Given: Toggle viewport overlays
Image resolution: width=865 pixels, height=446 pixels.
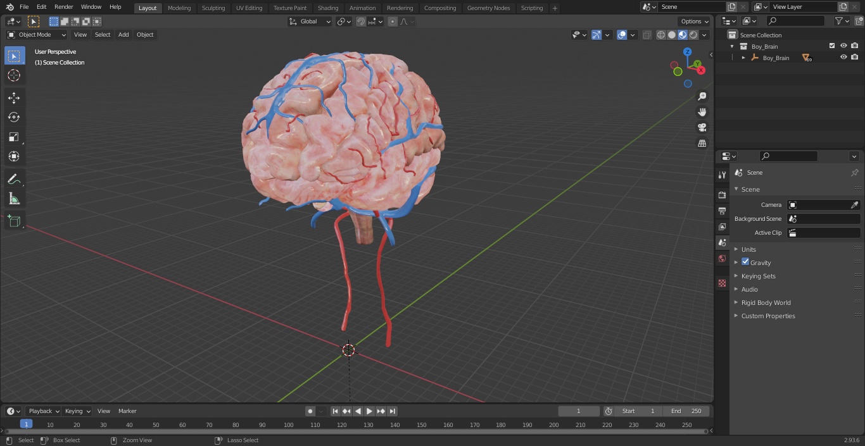Looking at the screenshot, I should coord(622,35).
